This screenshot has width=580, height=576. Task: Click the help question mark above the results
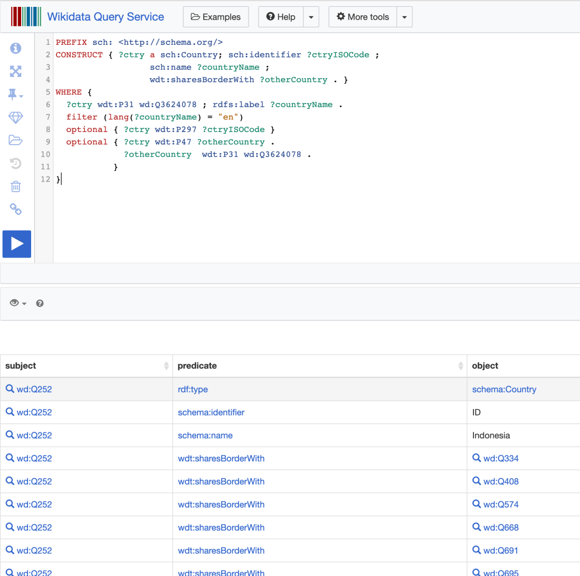[40, 303]
